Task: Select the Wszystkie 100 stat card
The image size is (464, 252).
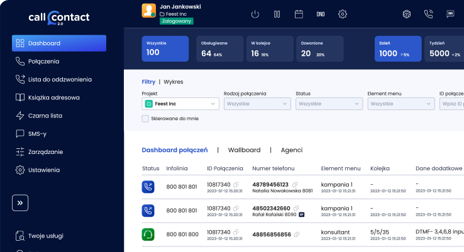Action: [x=165, y=48]
